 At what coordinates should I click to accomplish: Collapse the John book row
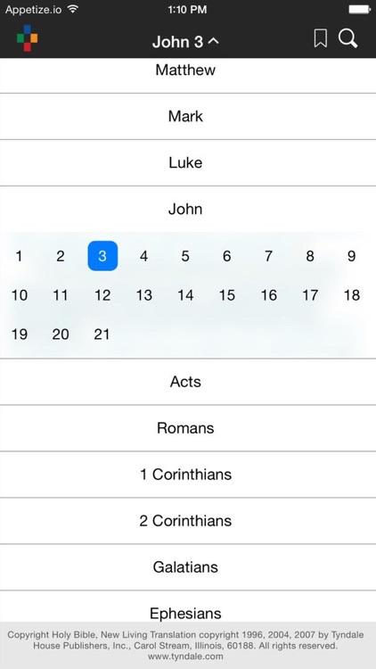click(x=188, y=209)
